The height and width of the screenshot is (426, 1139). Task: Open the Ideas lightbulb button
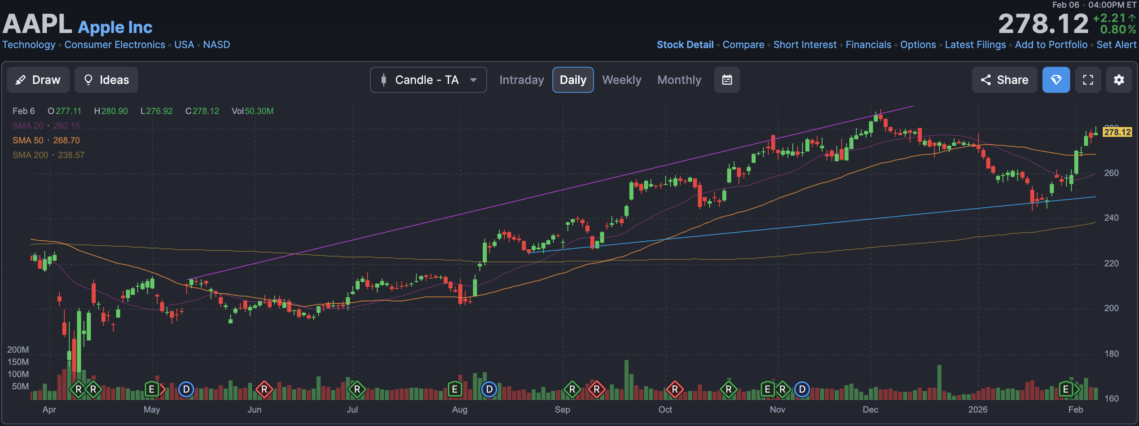click(x=106, y=80)
